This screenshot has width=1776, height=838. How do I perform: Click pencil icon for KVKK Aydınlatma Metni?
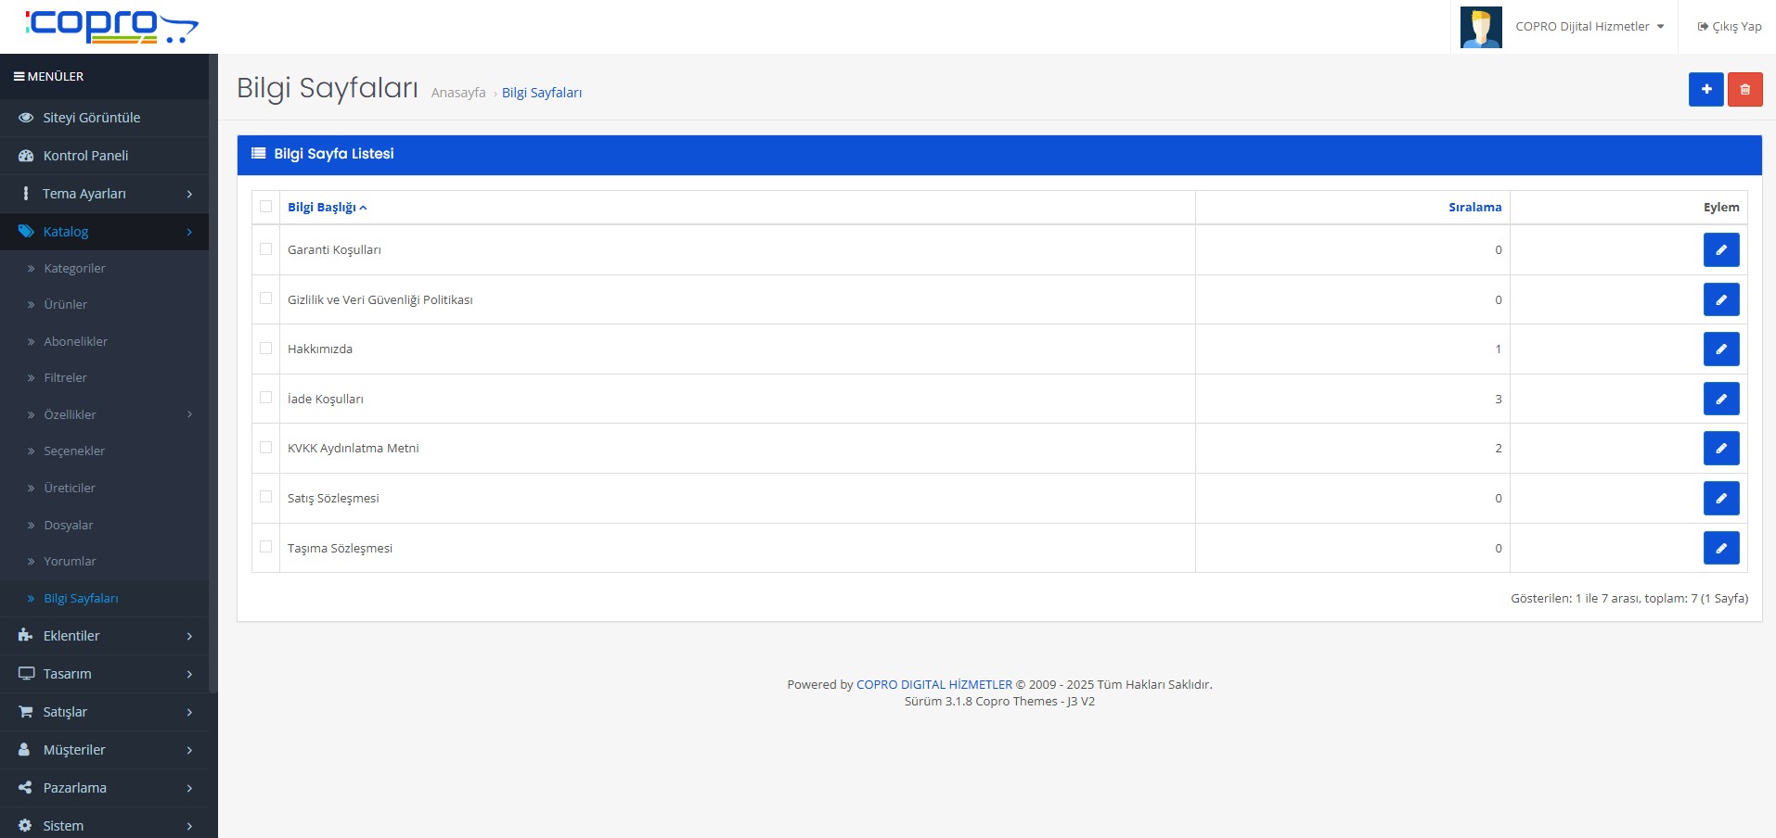[x=1720, y=449]
